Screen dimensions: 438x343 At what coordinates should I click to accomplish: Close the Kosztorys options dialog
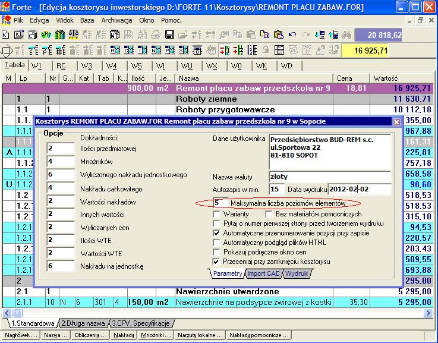pyautogui.click(x=396, y=122)
